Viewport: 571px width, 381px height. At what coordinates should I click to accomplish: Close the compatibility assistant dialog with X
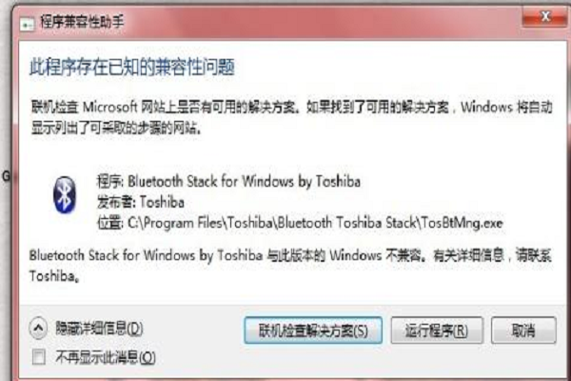pos(545,16)
